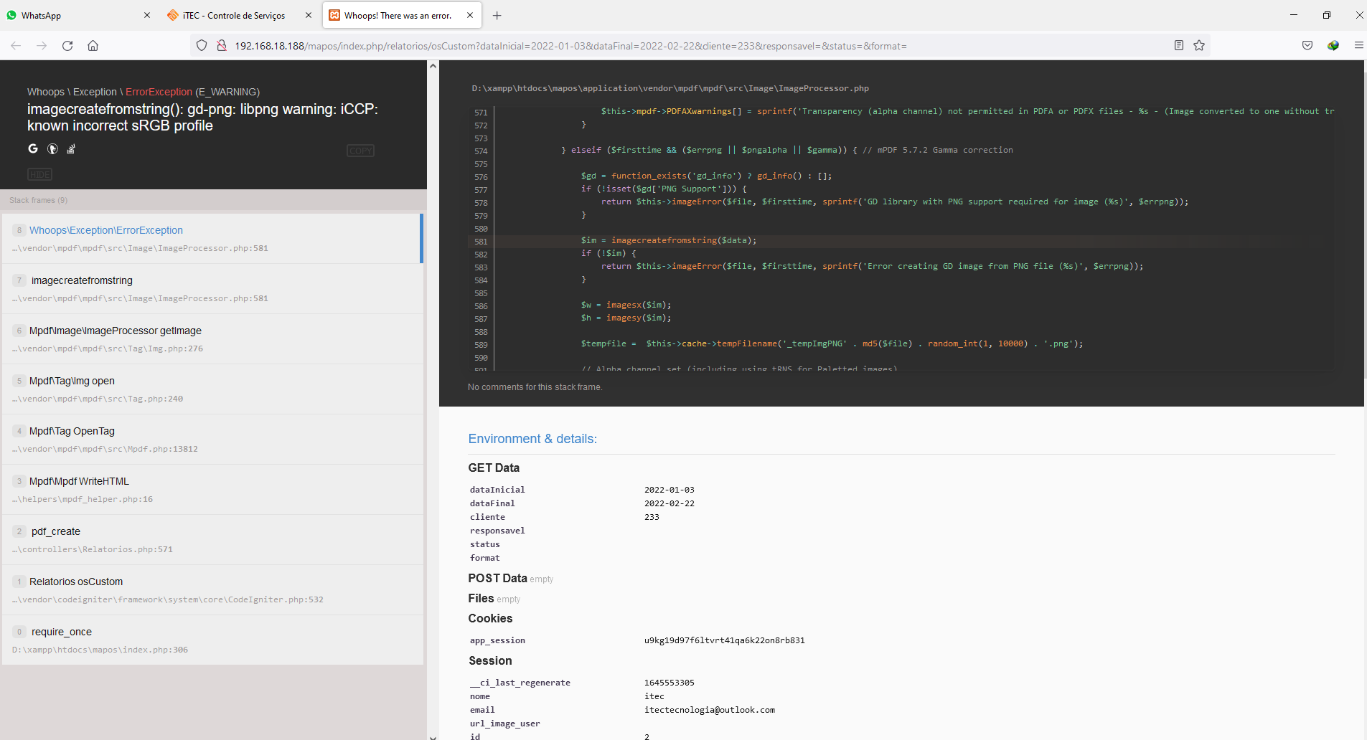Show insecure connection info padlock
Viewport: 1367px width, 740px height.
point(222,46)
